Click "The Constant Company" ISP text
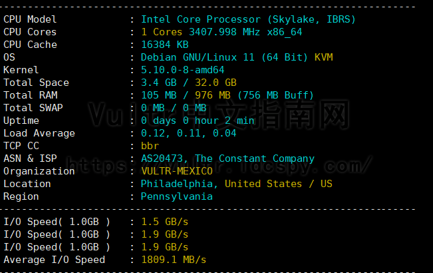The height and width of the screenshot is (273, 433). (255, 158)
